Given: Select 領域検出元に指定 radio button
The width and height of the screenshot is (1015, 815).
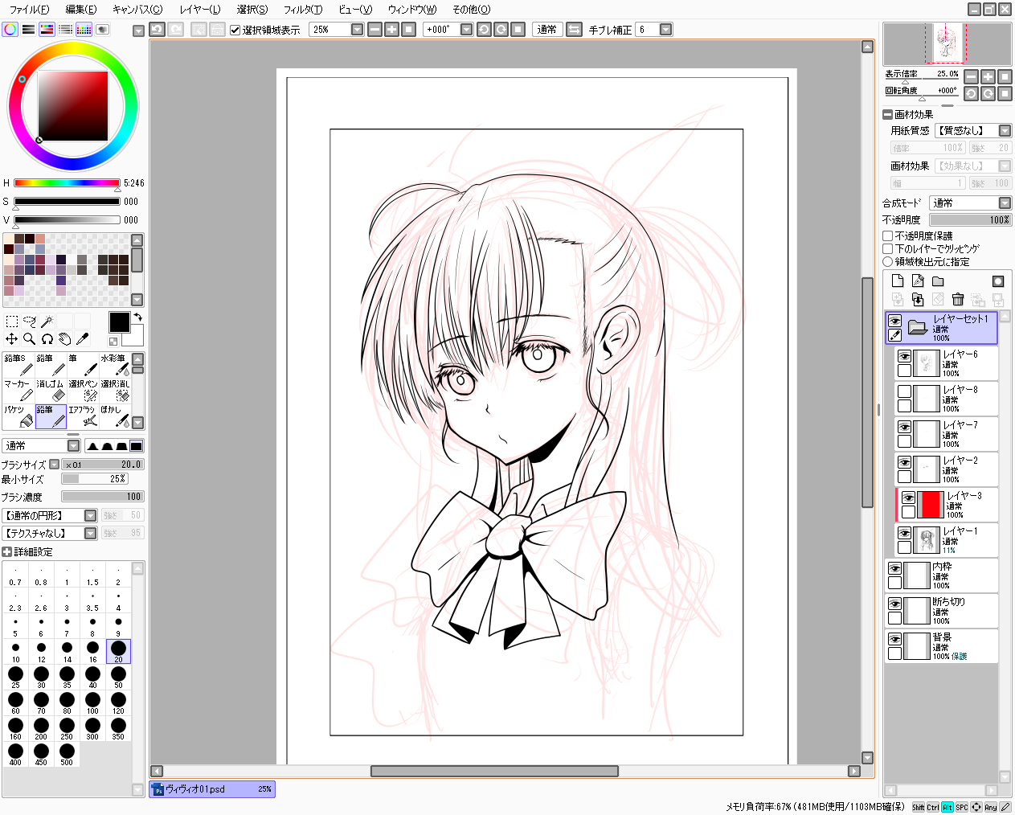Looking at the screenshot, I should pyautogui.click(x=888, y=261).
